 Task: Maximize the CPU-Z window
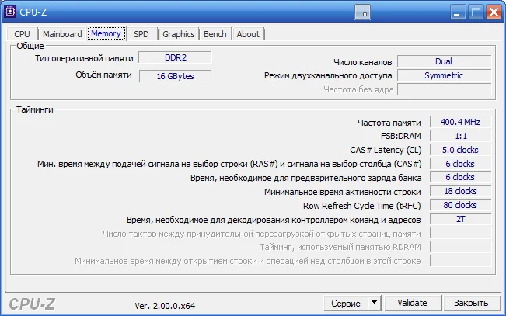pos(476,12)
